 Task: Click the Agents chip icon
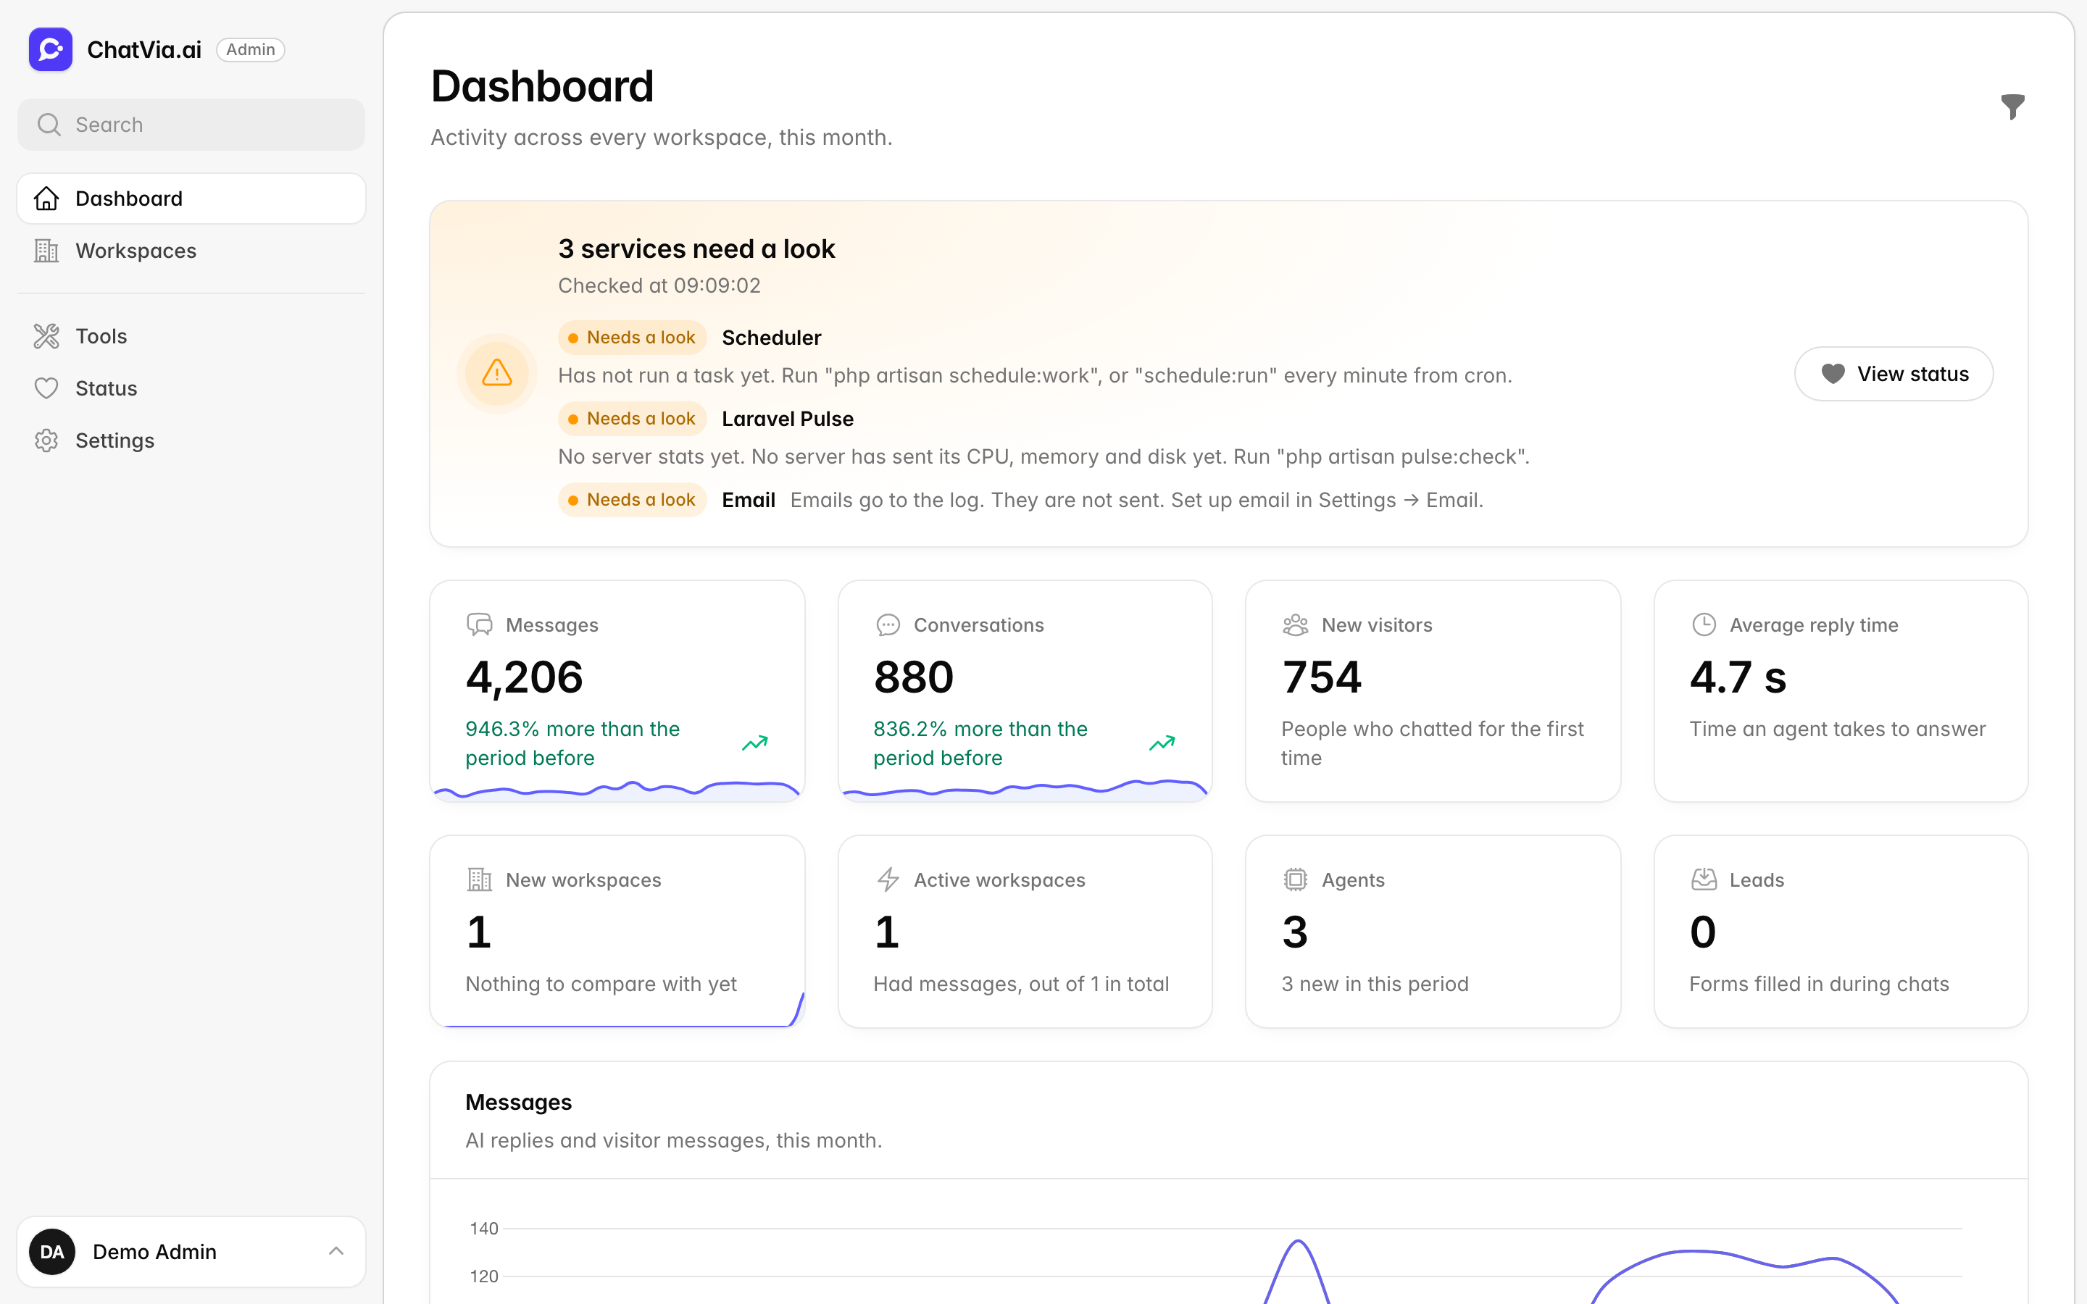click(1296, 879)
